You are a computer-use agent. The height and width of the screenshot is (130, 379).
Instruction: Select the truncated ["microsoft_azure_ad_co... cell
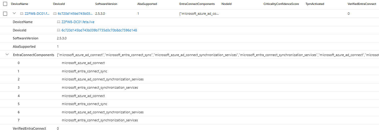[199, 14]
